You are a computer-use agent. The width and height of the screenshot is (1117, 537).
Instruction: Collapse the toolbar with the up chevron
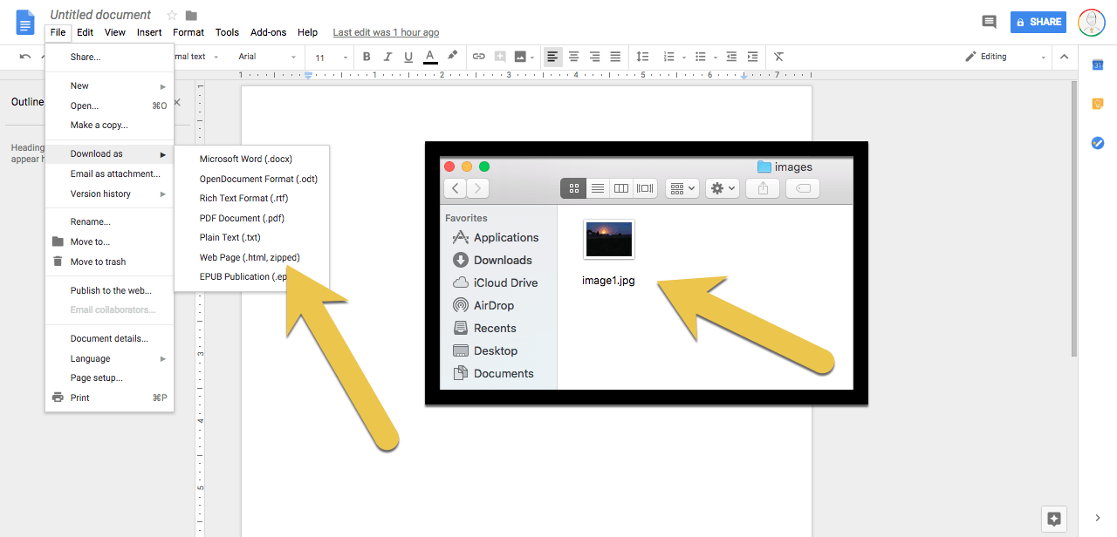click(1064, 57)
